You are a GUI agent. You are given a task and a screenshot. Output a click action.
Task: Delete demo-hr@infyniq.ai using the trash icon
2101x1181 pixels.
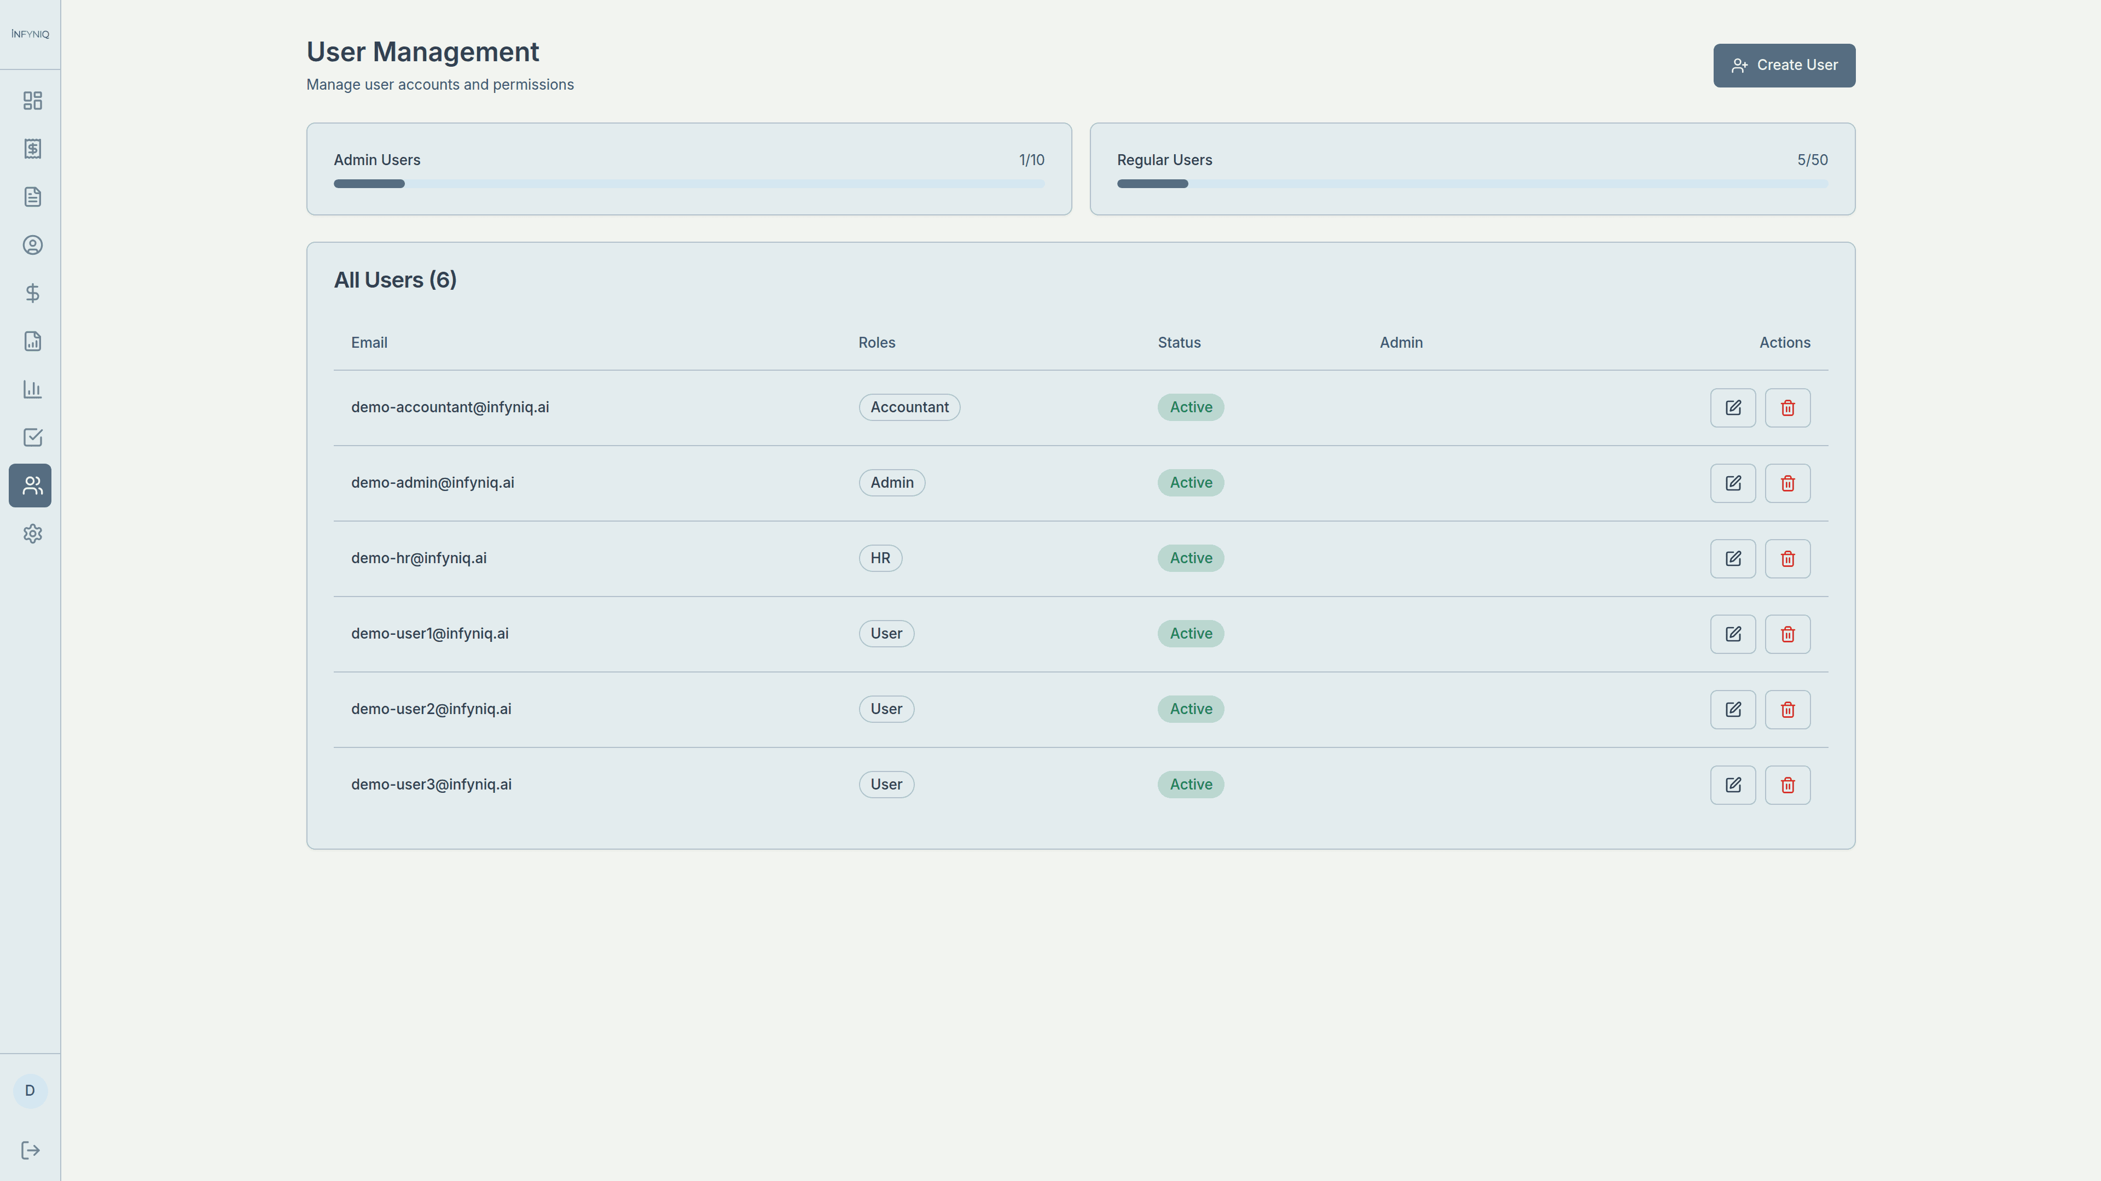[1787, 558]
